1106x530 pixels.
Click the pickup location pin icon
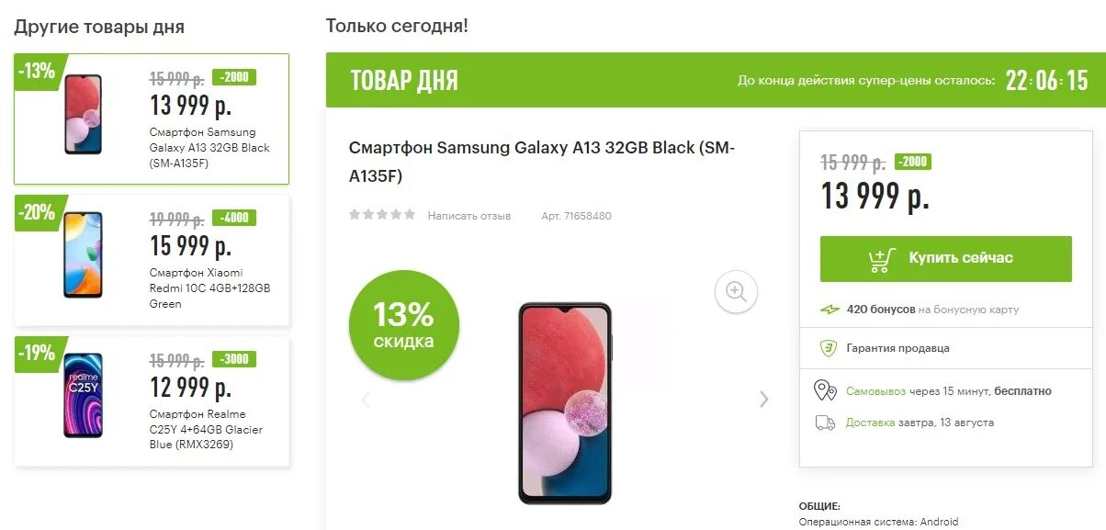point(825,390)
